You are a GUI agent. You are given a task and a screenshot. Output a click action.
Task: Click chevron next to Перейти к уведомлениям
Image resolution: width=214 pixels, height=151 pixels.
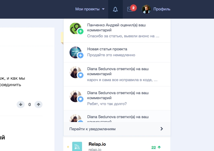click(162, 129)
